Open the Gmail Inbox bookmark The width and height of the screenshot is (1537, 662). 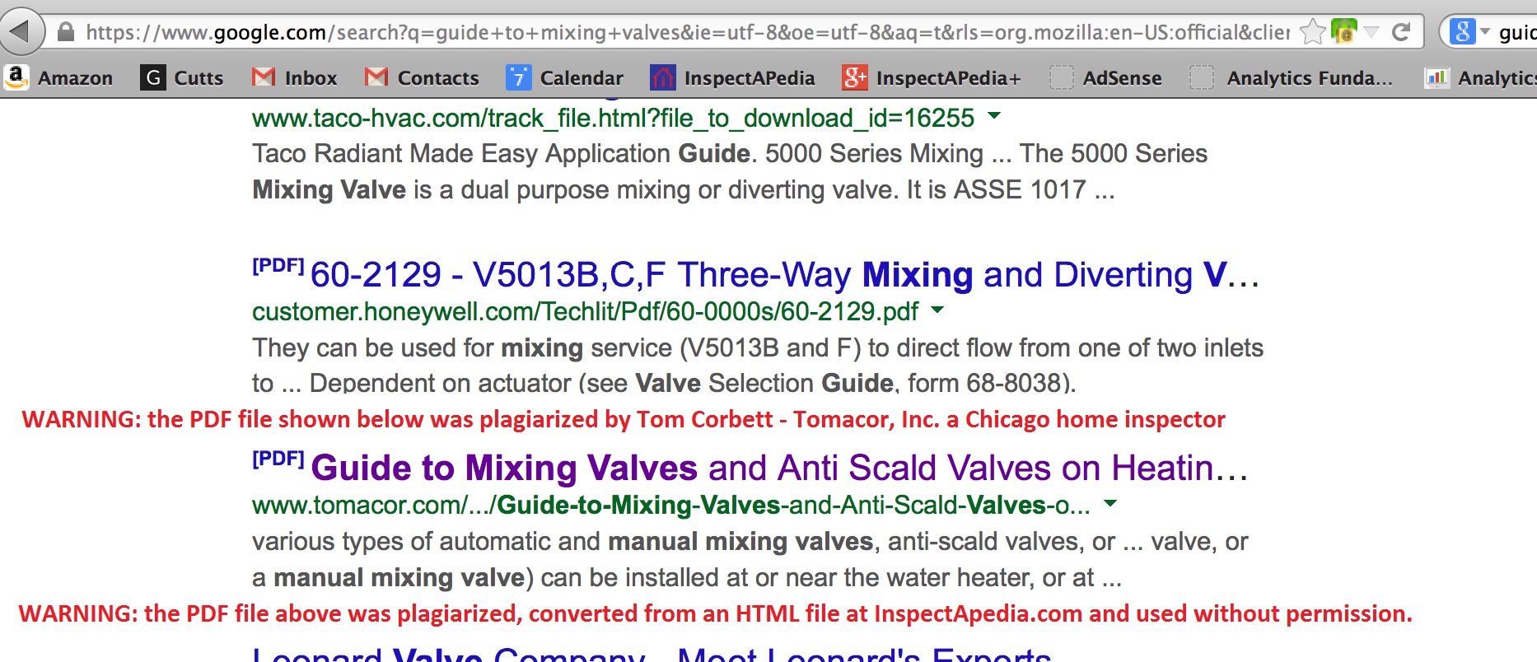click(x=294, y=78)
